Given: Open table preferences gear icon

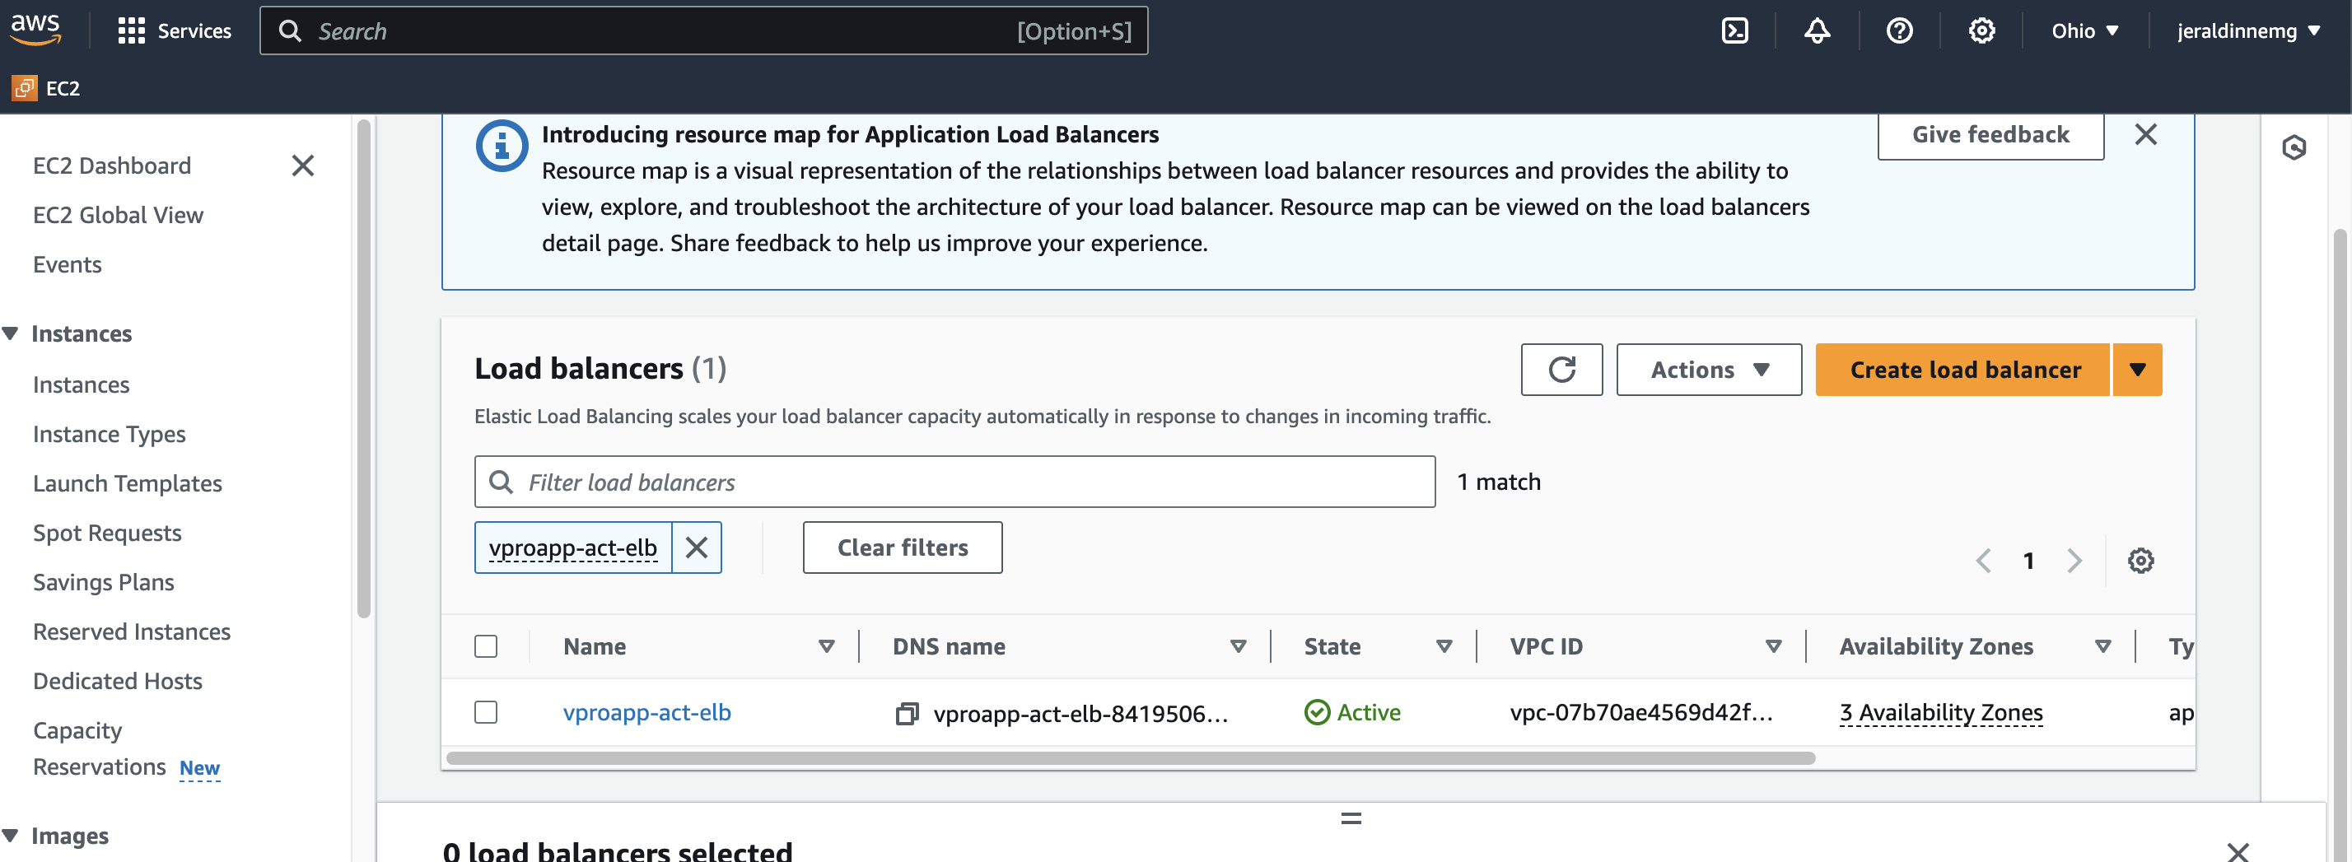Looking at the screenshot, I should click(2140, 561).
